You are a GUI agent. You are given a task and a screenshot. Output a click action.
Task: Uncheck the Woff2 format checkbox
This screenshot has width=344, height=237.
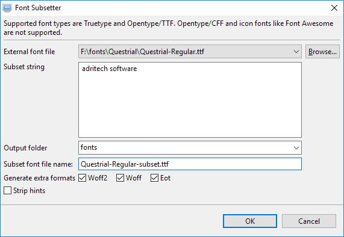(x=83, y=178)
